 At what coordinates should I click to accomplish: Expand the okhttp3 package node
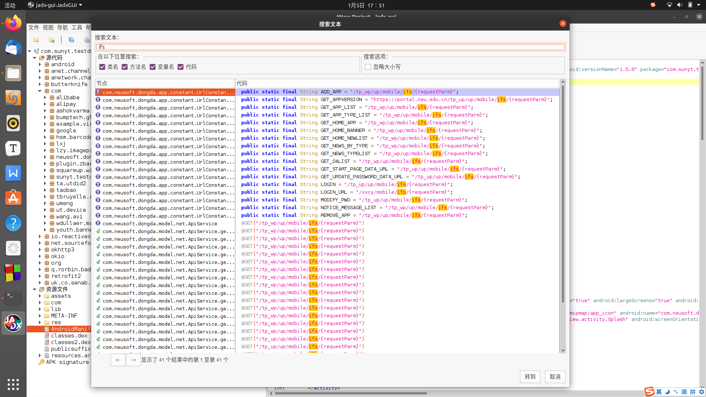click(40, 250)
